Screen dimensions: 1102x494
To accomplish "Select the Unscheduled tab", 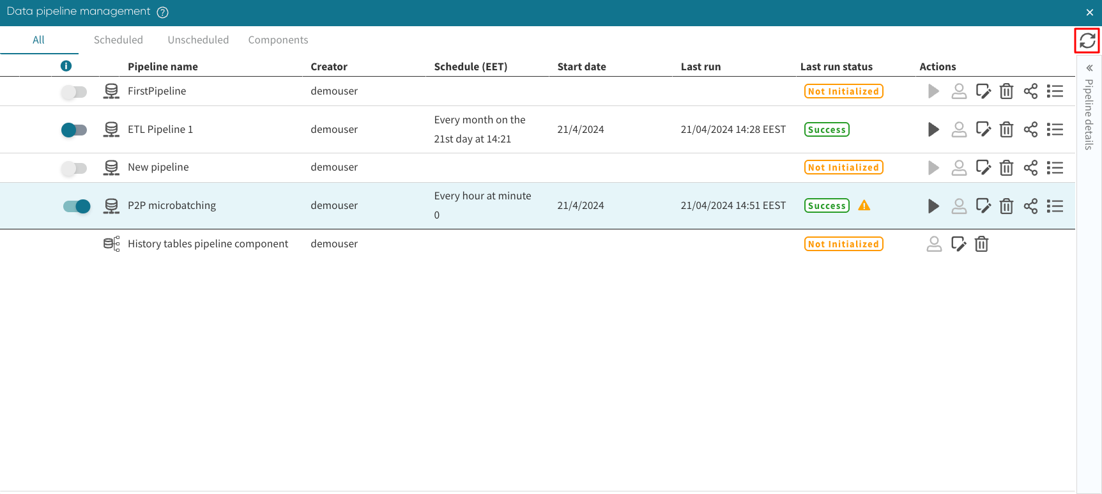I will coord(198,40).
